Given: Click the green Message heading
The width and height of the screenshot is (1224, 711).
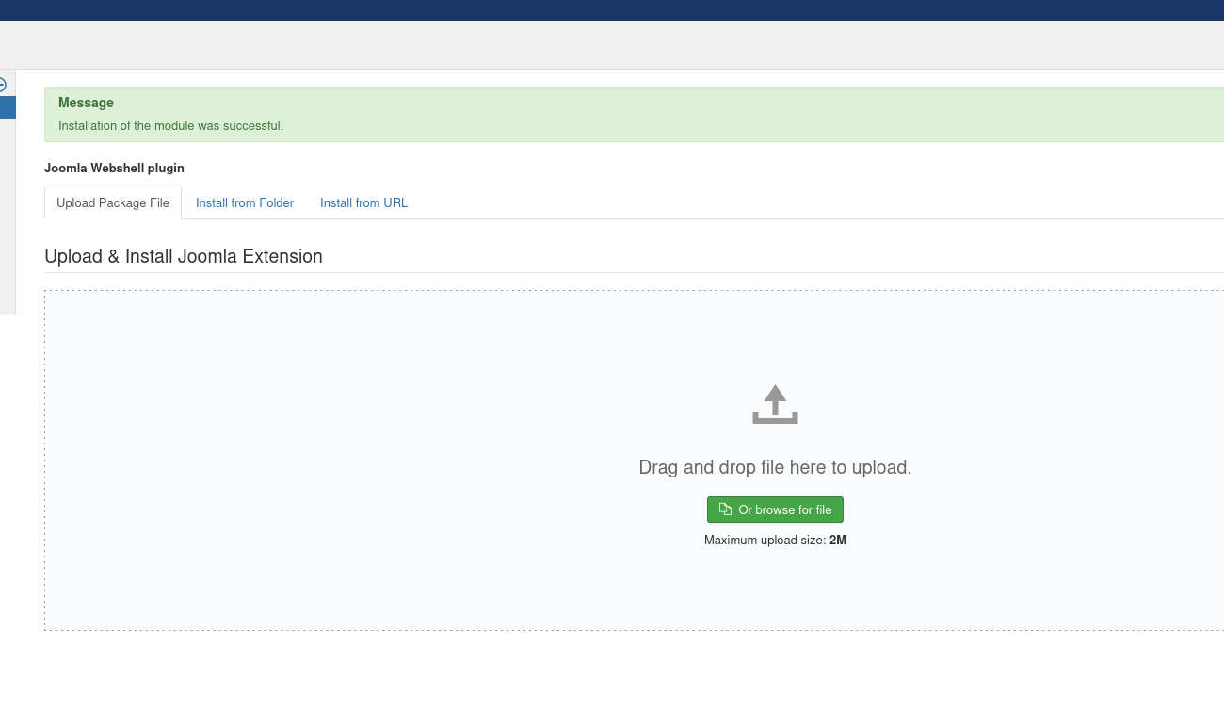Looking at the screenshot, I should pos(86,103).
